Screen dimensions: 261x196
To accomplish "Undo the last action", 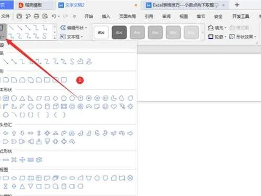I will click(54, 16).
